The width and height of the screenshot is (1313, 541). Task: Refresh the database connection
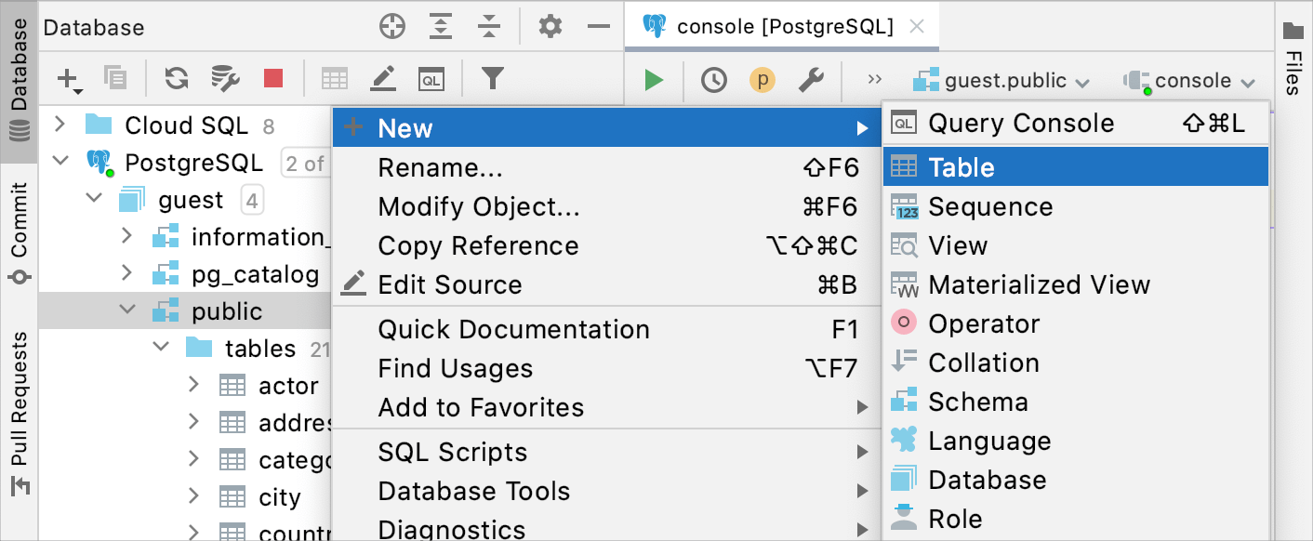[x=175, y=80]
